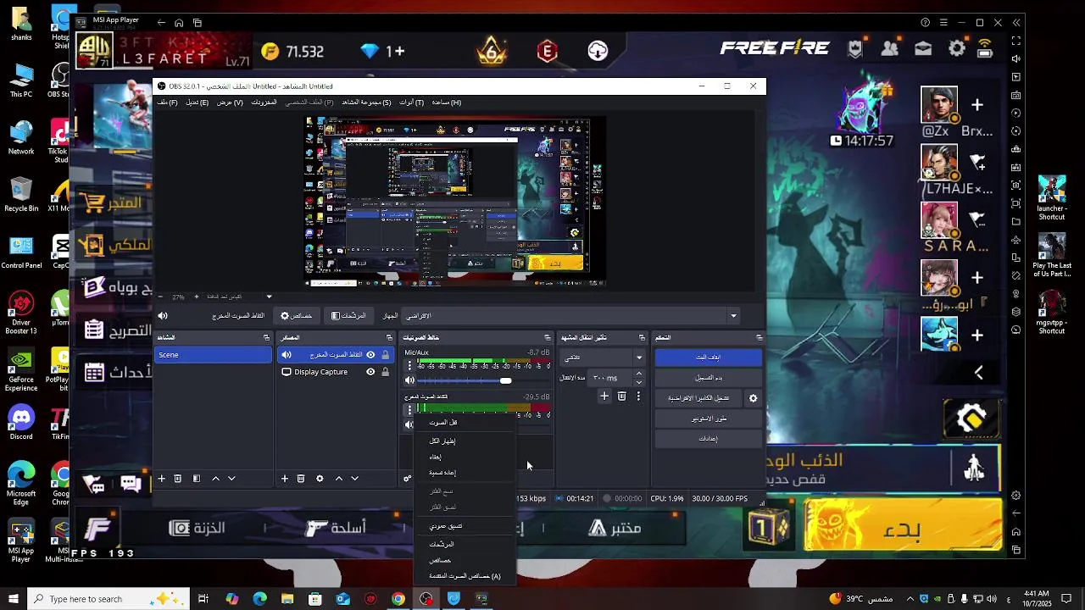
Task: Click the gold coin icon in Free Fire
Action: click(x=270, y=52)
